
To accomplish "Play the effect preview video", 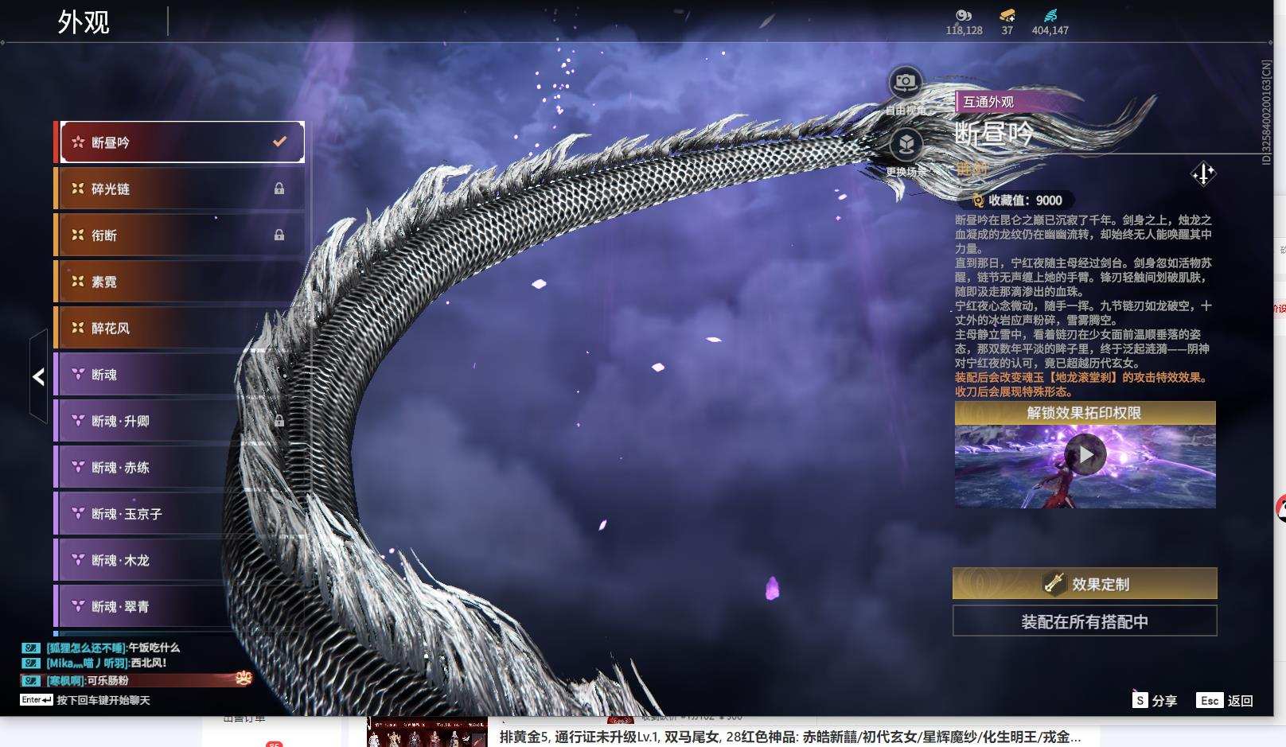I will point(1085,454).
